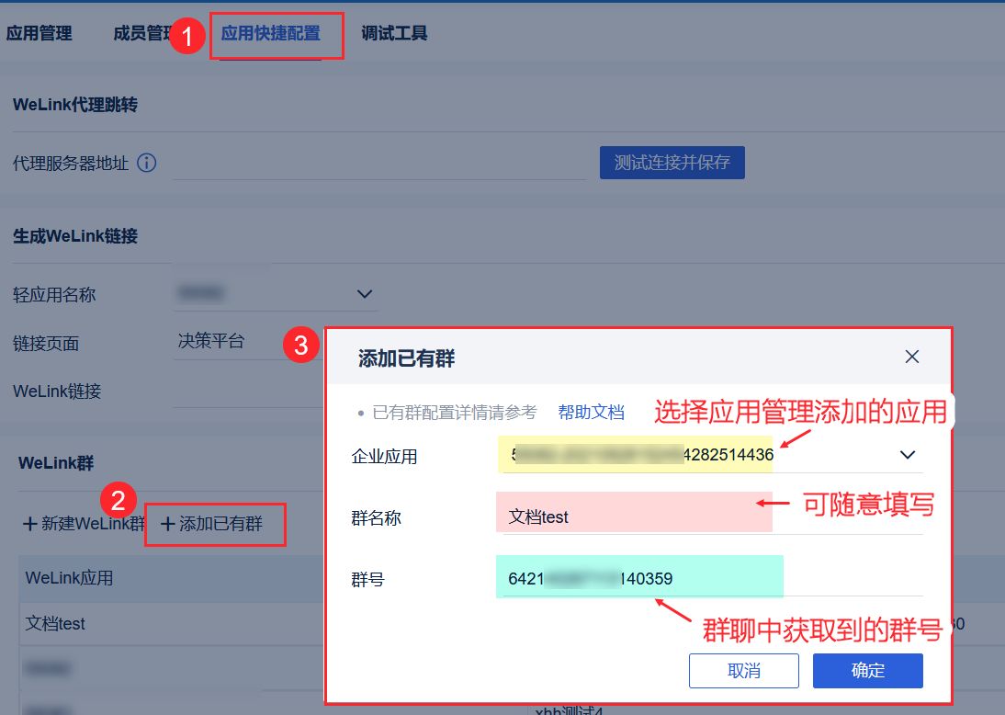The width and height of the screenshot is (1005, 715).
Task: Edit the 群名称 field containing 文档test
Action: pos(713,516)
